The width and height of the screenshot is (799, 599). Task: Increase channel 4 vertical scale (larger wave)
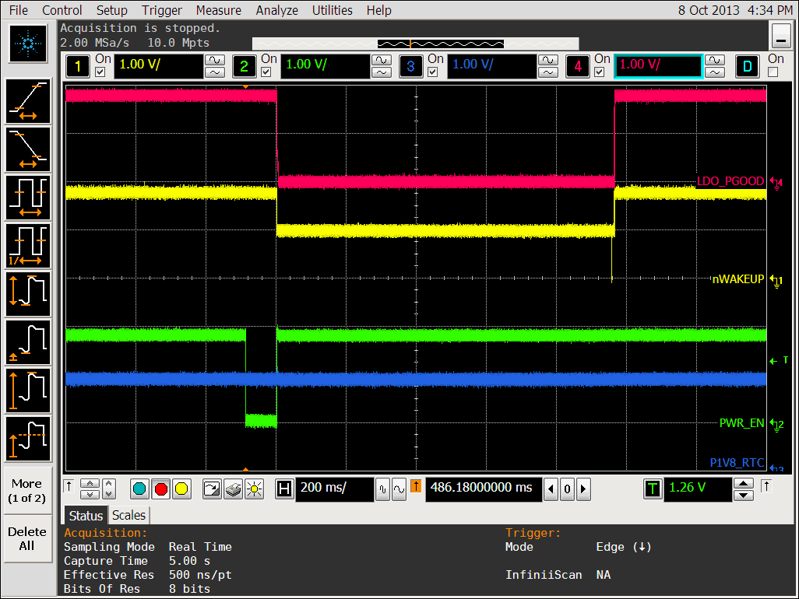click(714, 60)
